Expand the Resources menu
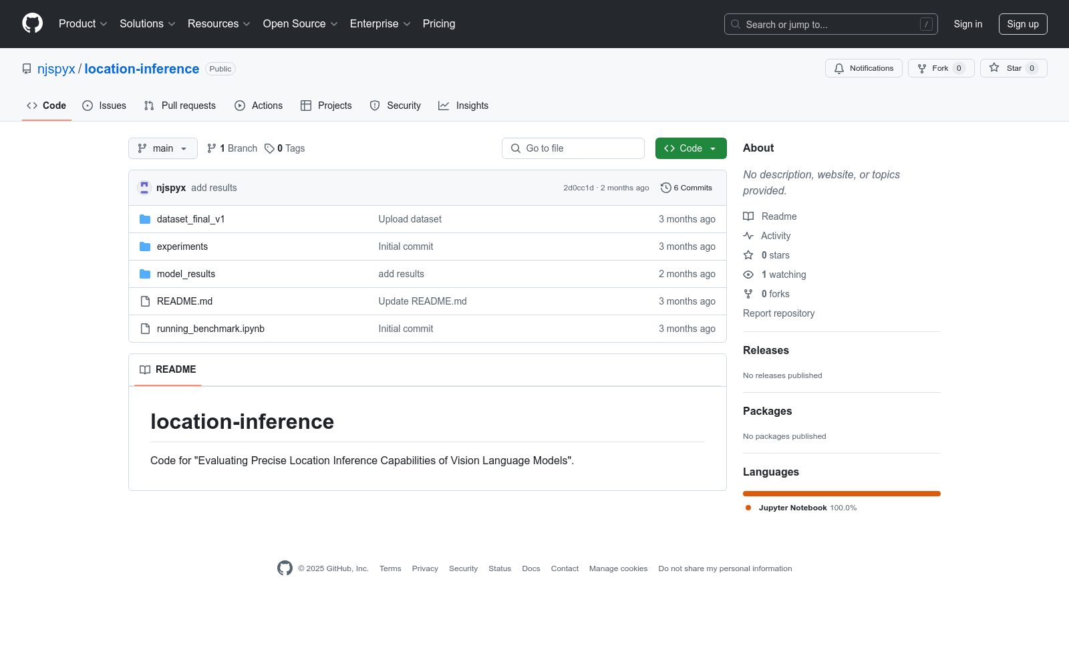Viewport: 1069px width, 668px height. click(219, 24)
